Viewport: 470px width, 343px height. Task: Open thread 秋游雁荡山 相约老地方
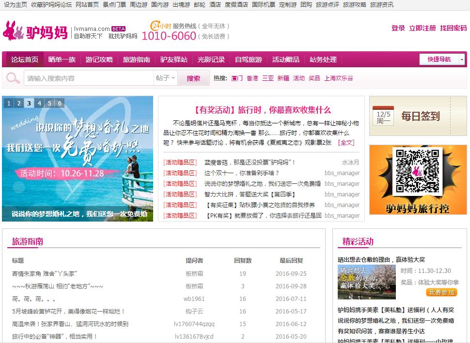pos(58,286)
